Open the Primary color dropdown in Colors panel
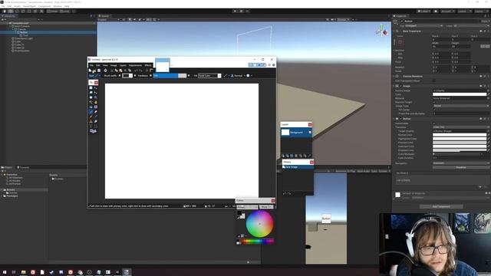 click(x=247, y=207)
